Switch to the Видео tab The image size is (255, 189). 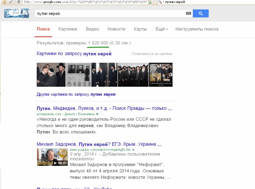coord(92,29)
